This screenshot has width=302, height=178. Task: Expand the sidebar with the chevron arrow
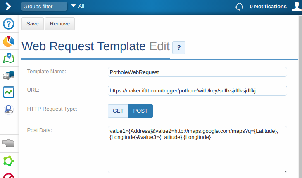pos(8,7)
